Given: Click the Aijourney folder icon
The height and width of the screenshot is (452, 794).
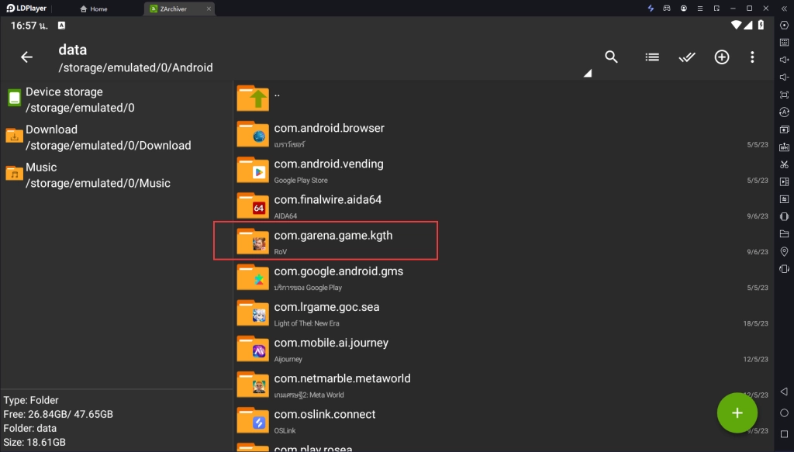Looking at the screenshot, I should [x=253, y=349].
